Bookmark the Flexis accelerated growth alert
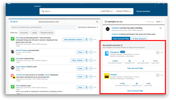The height and width of the screenshot is (100, 176). pyautogui.click(x=86, y=39)
